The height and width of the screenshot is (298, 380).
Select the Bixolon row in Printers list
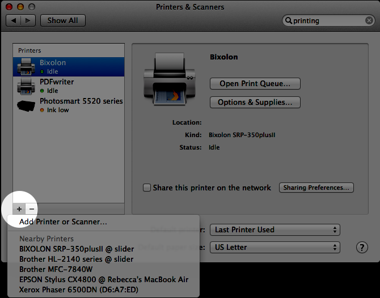[x=69, y=67]
